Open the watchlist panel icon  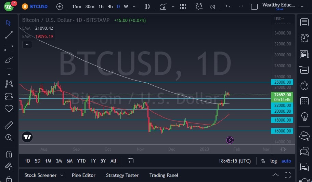click(304, 23)
